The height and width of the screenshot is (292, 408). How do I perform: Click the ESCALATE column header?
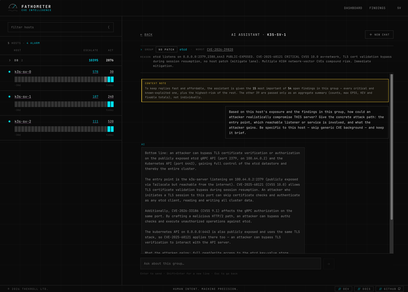[x=91, y=50]
